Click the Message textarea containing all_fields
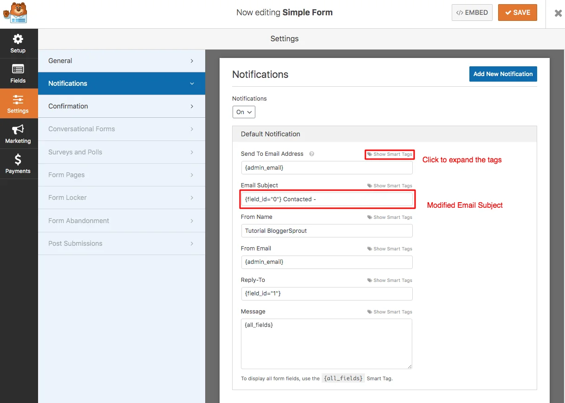Image resolution: width=565 pixels, height=403 pixels. 327,344
